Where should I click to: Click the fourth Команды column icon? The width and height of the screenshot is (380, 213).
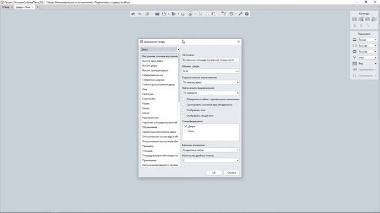(374, 19)
